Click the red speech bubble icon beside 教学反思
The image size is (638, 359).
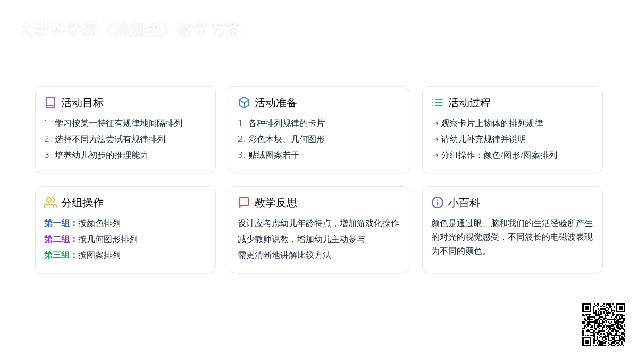(244, 203)
